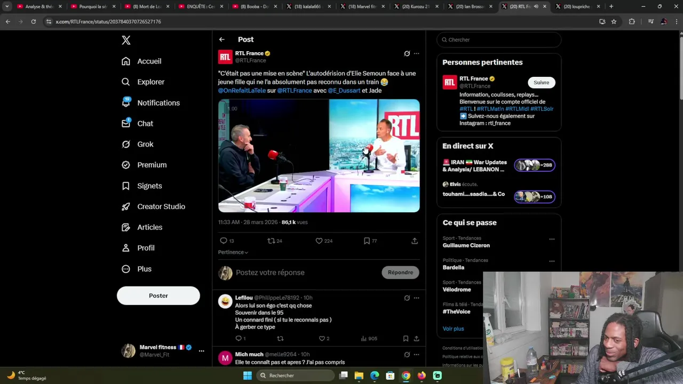This screenshot has height=384, width=683.
Task: Click the Profil person icon
Action: pos(126,248)
